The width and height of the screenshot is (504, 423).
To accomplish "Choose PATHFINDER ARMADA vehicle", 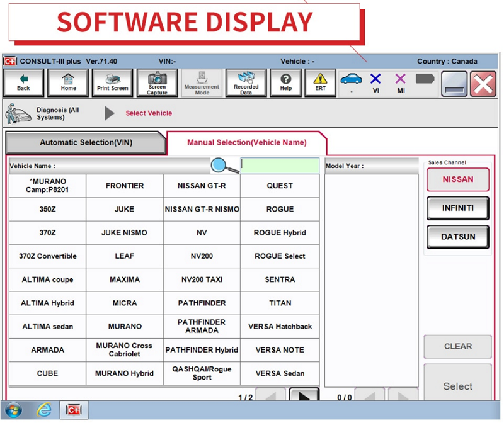I will (x=202, y=326).
